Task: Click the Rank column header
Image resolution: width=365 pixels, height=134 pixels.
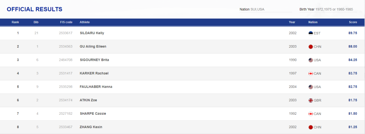Action: [15, 22]
